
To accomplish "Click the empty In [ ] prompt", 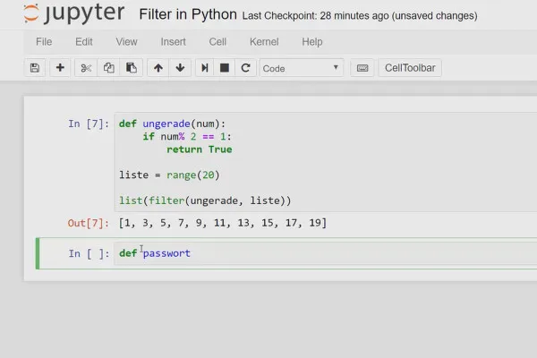I will (89, 253).
